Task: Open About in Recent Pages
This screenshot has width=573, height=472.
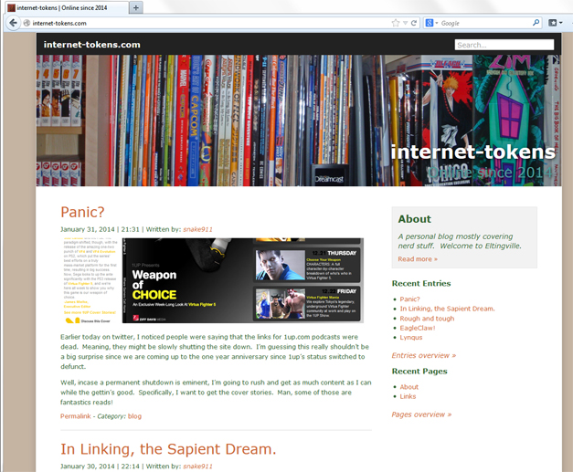Action: (409, 387)
